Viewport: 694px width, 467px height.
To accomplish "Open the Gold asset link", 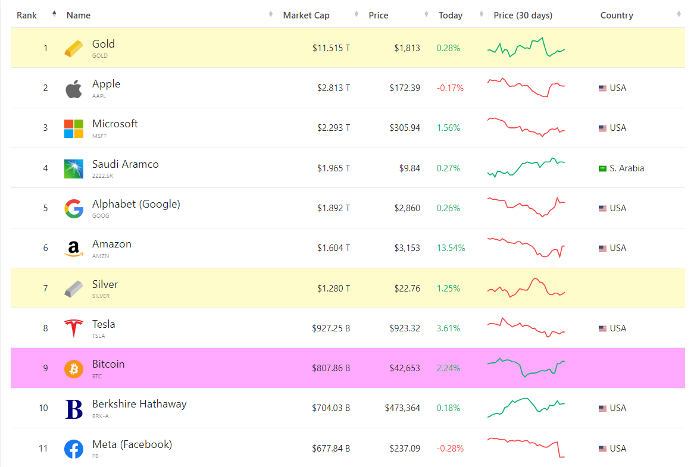I will pos(104,44).
